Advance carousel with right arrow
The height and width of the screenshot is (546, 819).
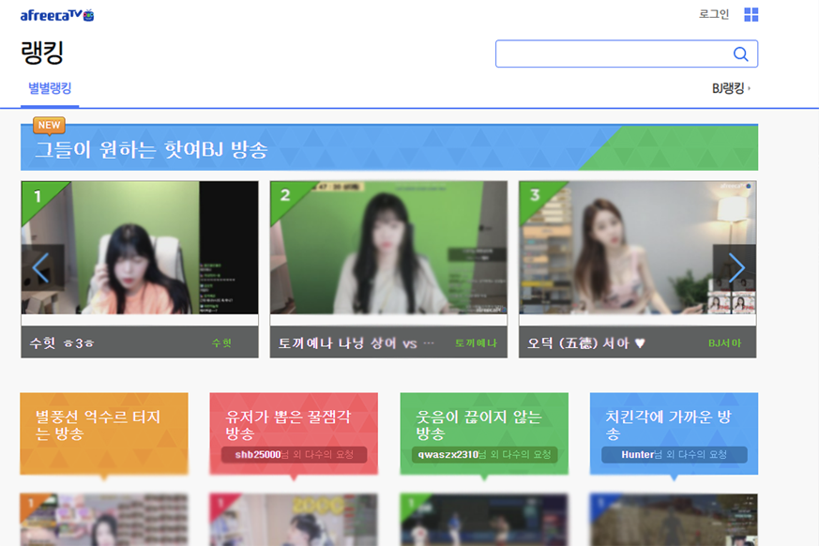[737, 267]
